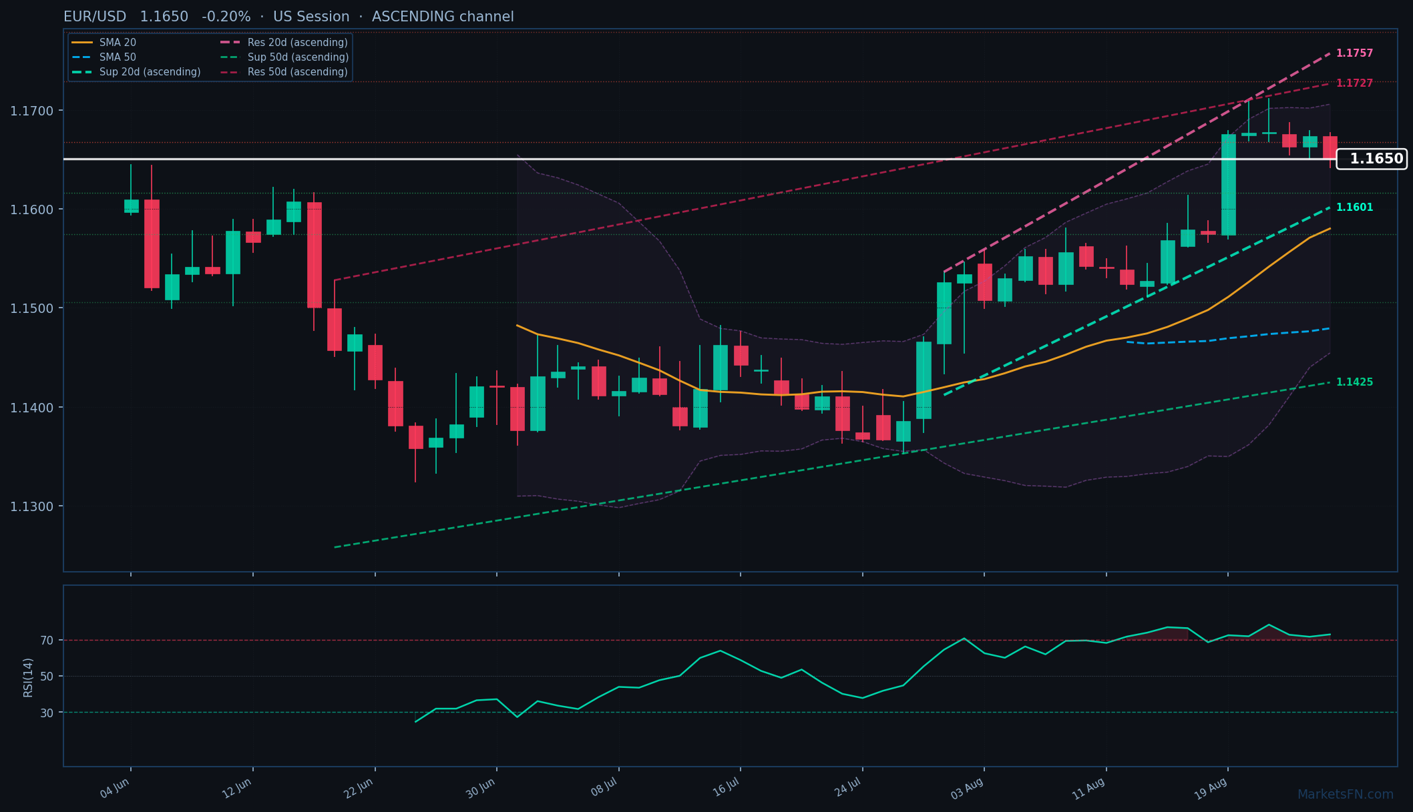Click the US Session text in title

click(x=311, y=17)
